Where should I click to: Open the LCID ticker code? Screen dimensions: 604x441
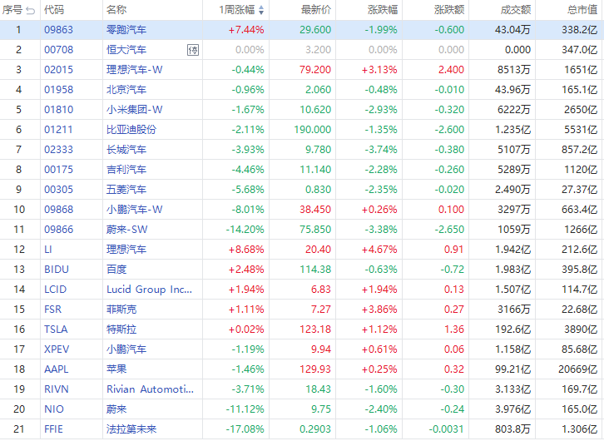(x=56, y=290)
